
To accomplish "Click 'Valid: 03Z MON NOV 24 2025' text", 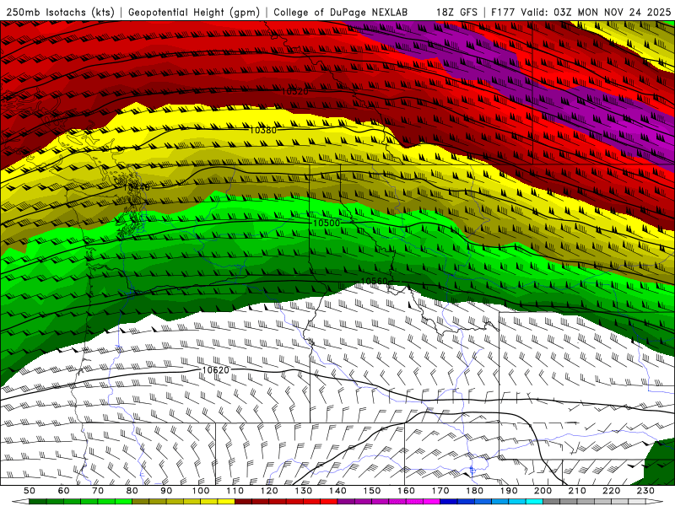I will click(596, 13).
